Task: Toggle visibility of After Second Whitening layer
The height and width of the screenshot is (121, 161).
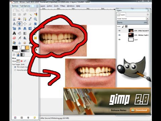Action: 119,31
